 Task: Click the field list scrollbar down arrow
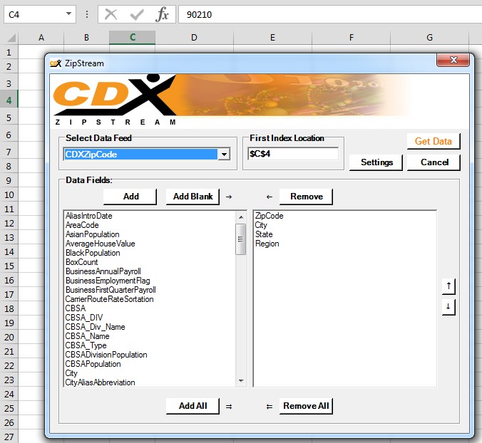click(x=241, y=381)
